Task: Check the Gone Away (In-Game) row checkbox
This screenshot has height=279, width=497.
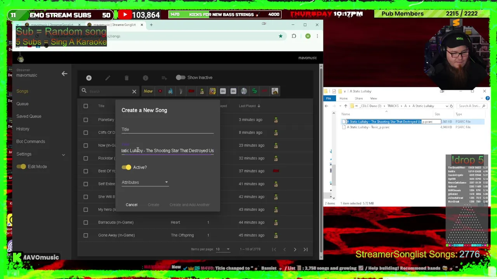Action: [x=86, y=235]
